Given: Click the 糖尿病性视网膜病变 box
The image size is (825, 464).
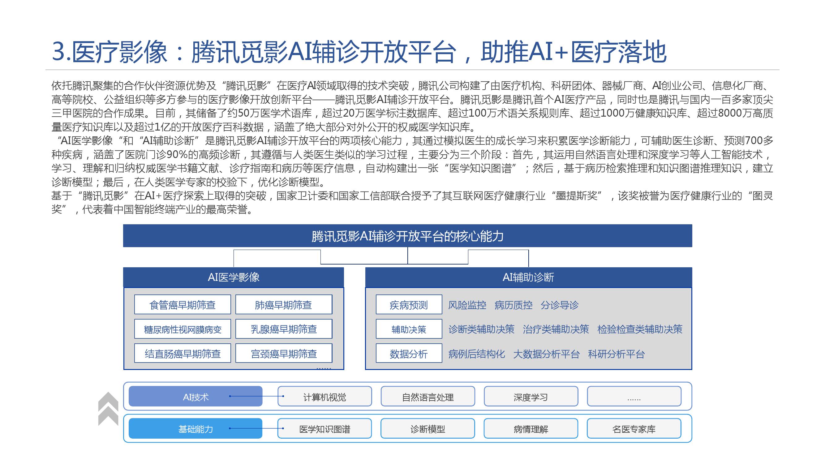Looking at the screenshot, I should pyautogui.click(x=182, y=329).
